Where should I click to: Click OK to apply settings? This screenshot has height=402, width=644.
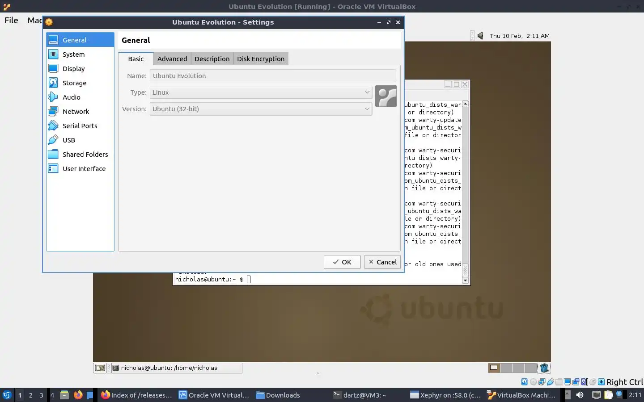(x=342, y=262)
